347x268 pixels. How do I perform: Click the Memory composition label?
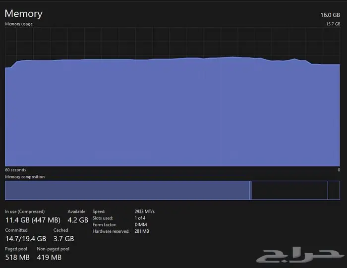pyautogui.click(x=25, y=177)
